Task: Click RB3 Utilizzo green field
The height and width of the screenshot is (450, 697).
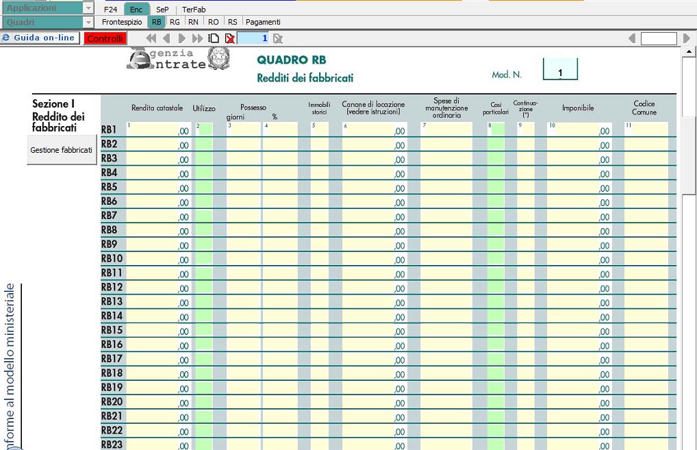Action: (x=204, y=158)
